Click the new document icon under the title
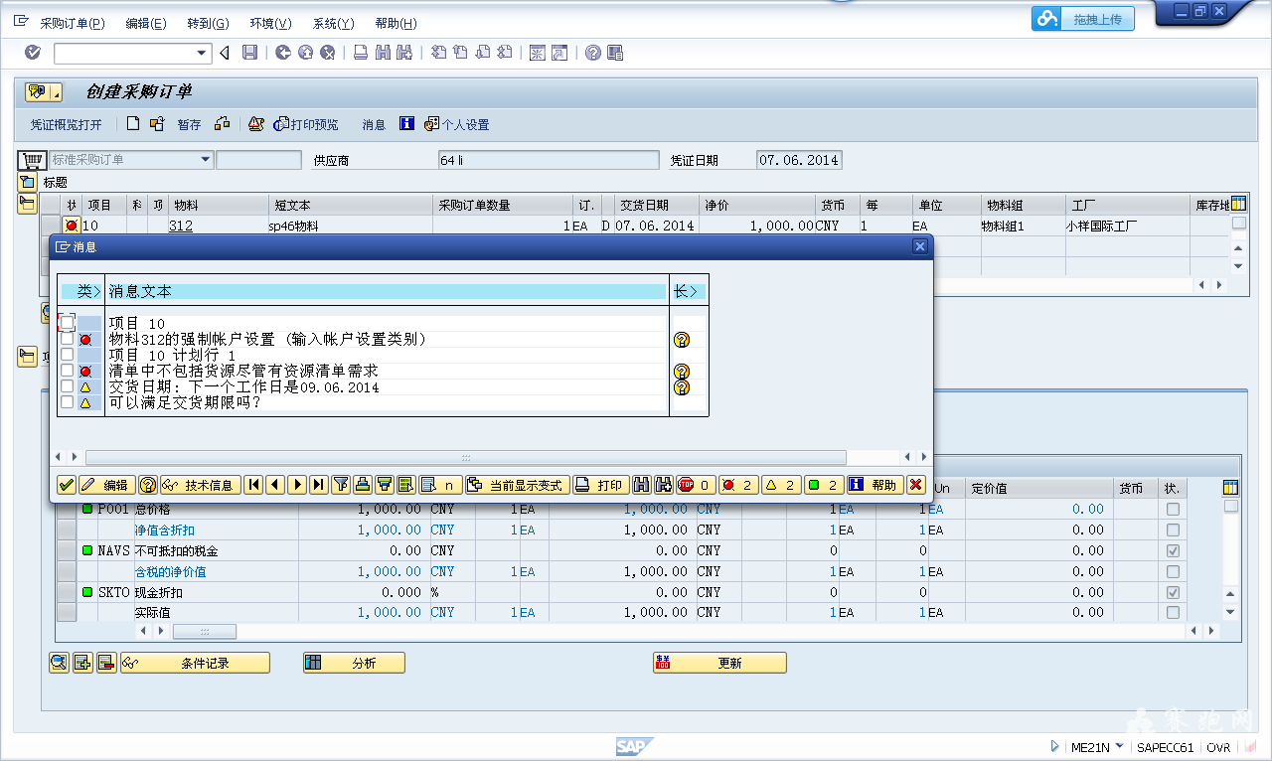1272x761 pixels. click(x=133, y=124)
